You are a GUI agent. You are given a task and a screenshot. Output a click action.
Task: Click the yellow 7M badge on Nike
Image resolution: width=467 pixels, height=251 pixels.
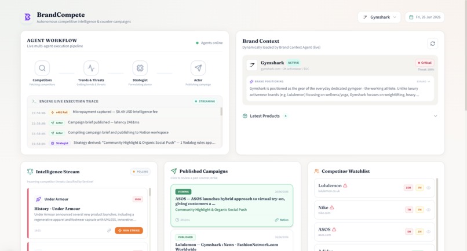(x=419, y=210)
